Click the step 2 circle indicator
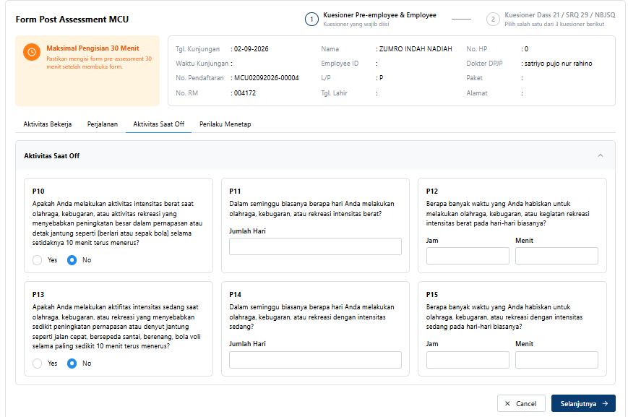Image resolution: width=628 pixels, height=417 pixels. click(x=493, y=20)
